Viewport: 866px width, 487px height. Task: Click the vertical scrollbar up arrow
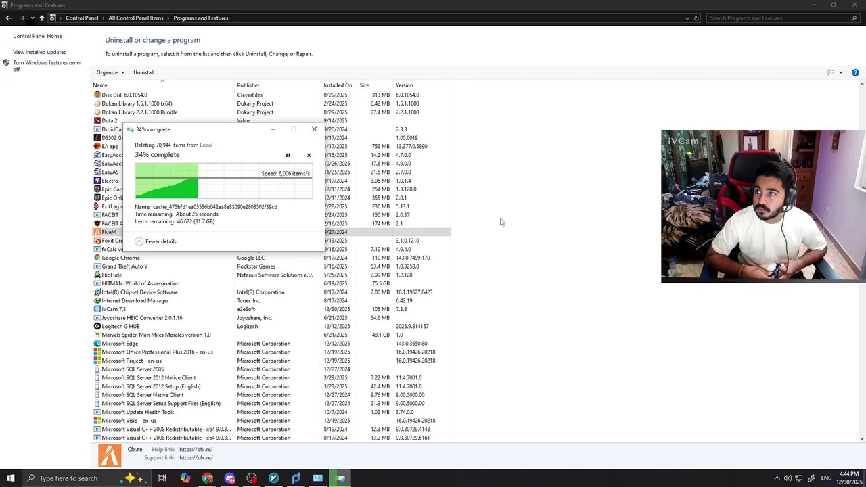(861, 85)
